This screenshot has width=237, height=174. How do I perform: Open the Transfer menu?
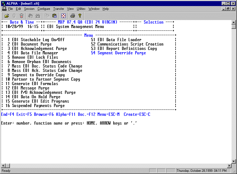58,9
